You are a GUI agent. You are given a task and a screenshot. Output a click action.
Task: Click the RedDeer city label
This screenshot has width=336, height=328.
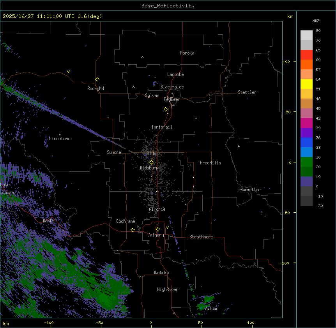tap(172, 99)
